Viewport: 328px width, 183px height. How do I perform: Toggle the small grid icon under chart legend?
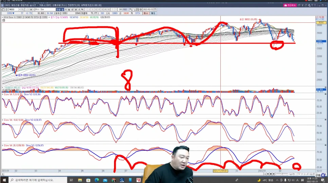click(3, 20)
